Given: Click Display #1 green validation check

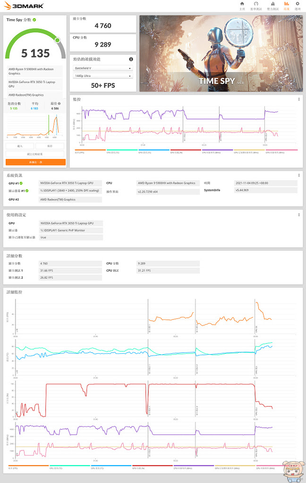Looking at the screenshot, I should point(27,191).
